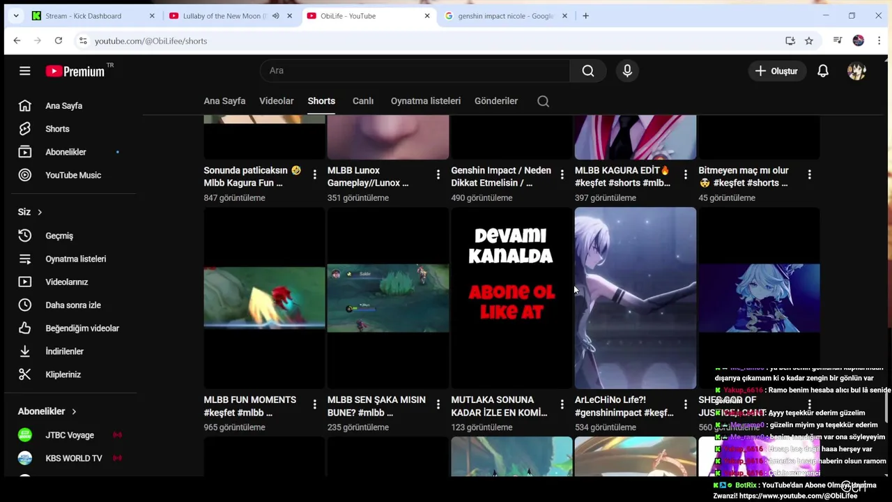Click the Oluştur create button

pos(776,70)
